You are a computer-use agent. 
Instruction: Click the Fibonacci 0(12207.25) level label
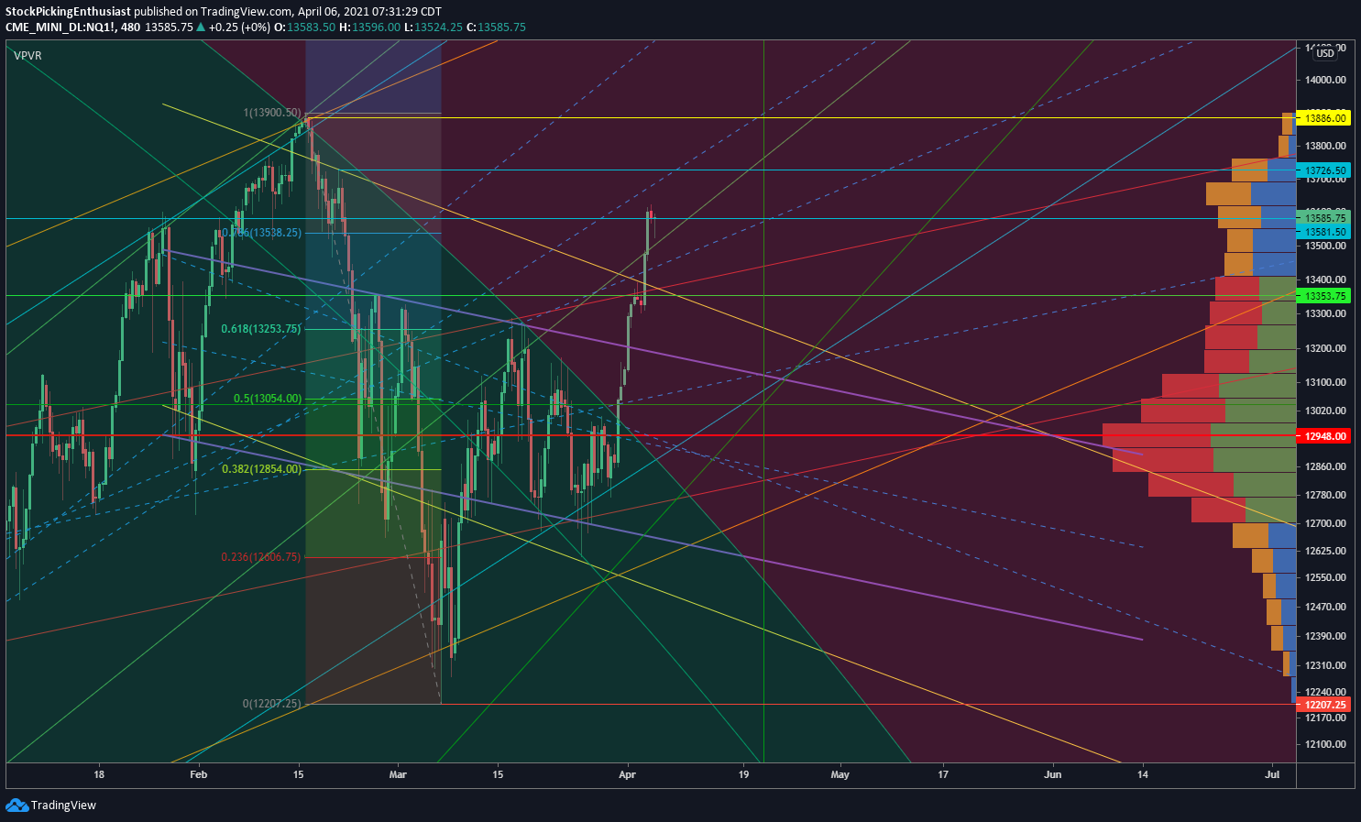(x=272, y=704)
